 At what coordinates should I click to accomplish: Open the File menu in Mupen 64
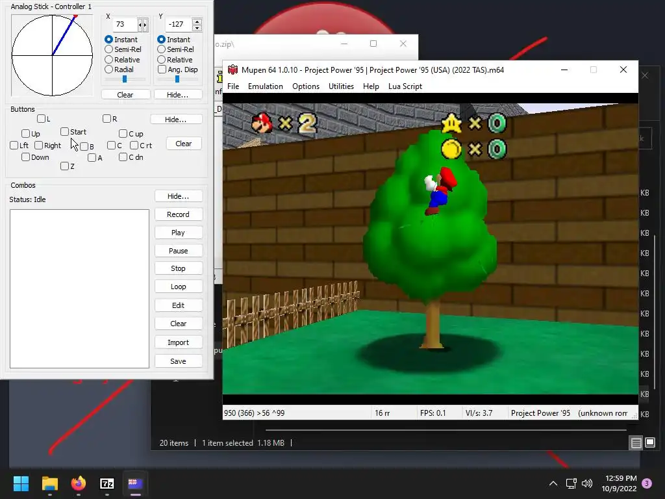coord(233,86)
